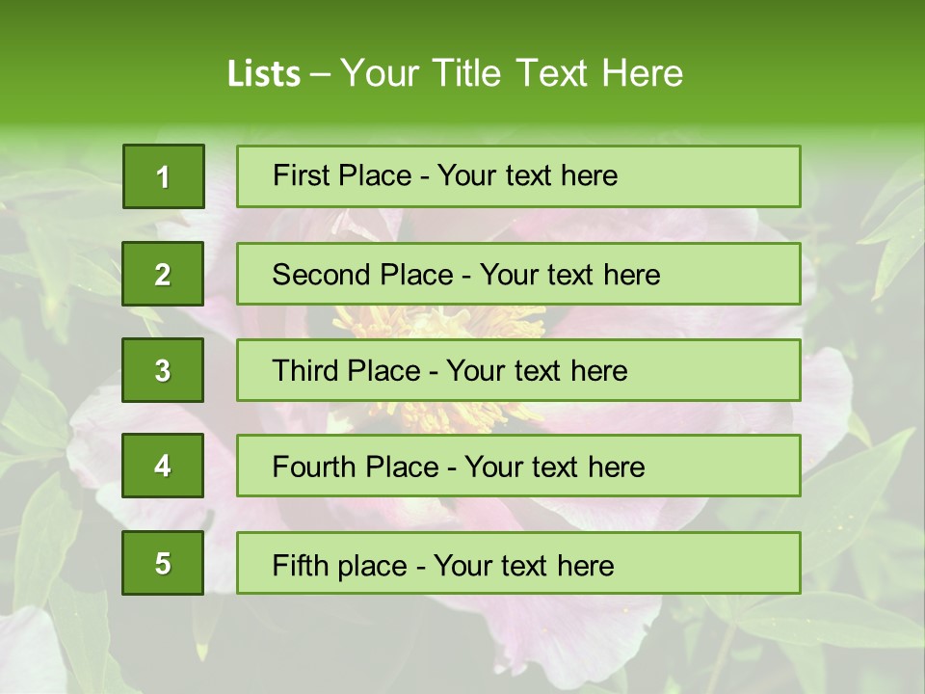Click the bold word 'Lists' in title
The width and height of the screenshot is (925, 694).
(x=263, y=74)
